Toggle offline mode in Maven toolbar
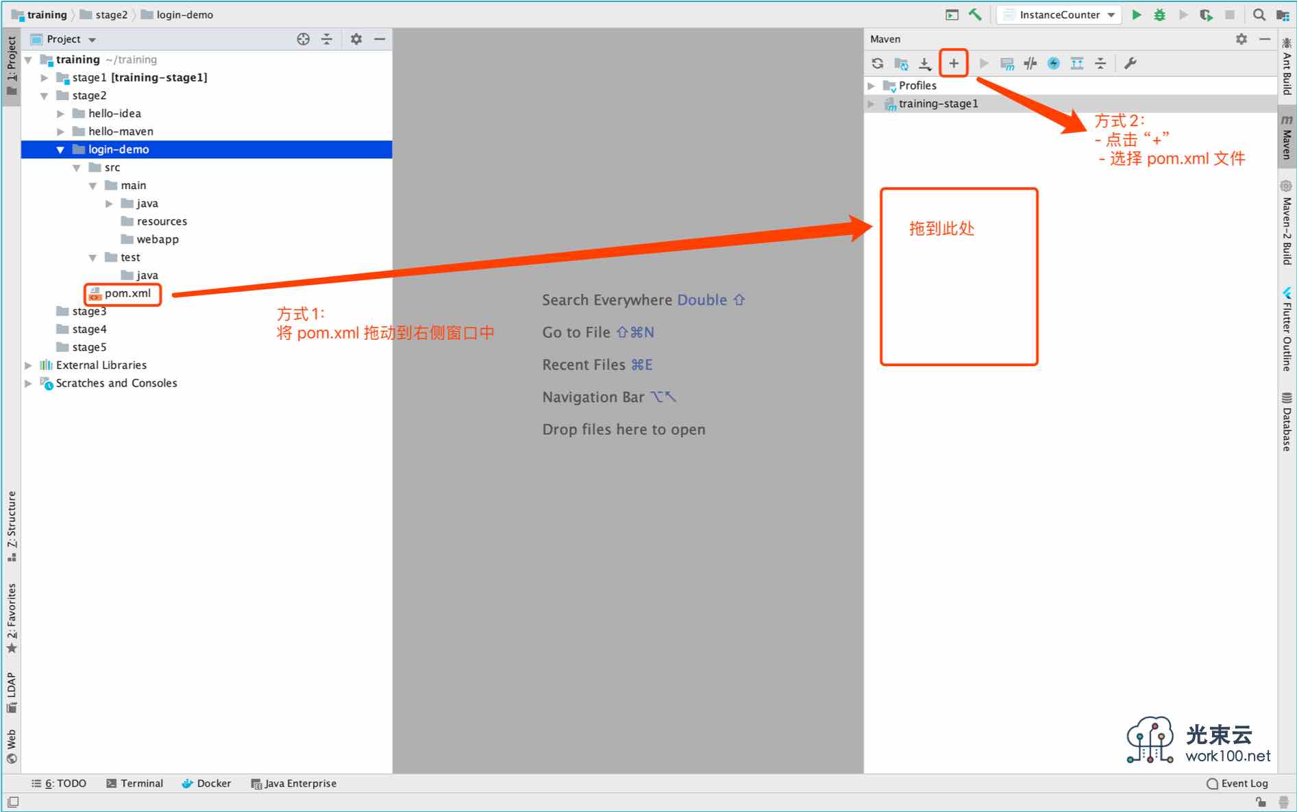 click(1030, 64)
